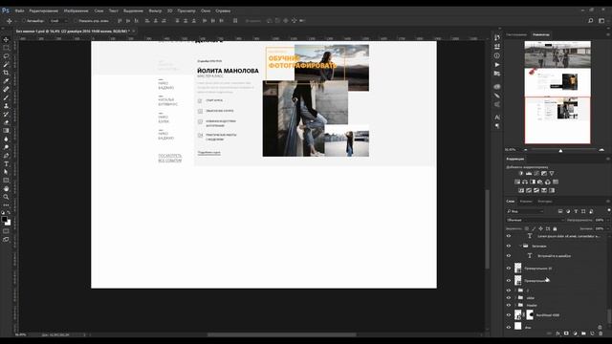Select the Rectangle shape tool
Screen dimensions: 612x344
(6, 181)
